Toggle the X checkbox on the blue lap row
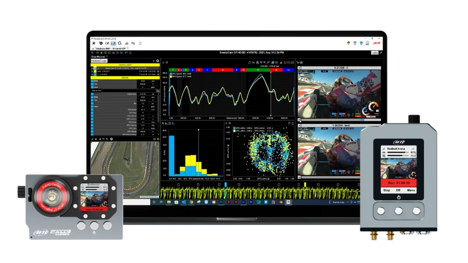This screenshot has height=263, width=468. [x=92, y=75]
